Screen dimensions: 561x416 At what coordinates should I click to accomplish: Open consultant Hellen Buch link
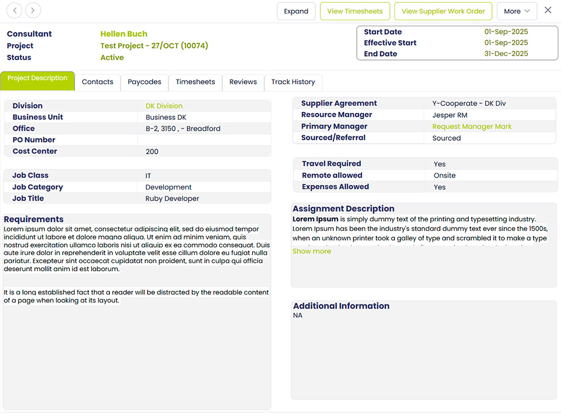[x=124, y=34]
